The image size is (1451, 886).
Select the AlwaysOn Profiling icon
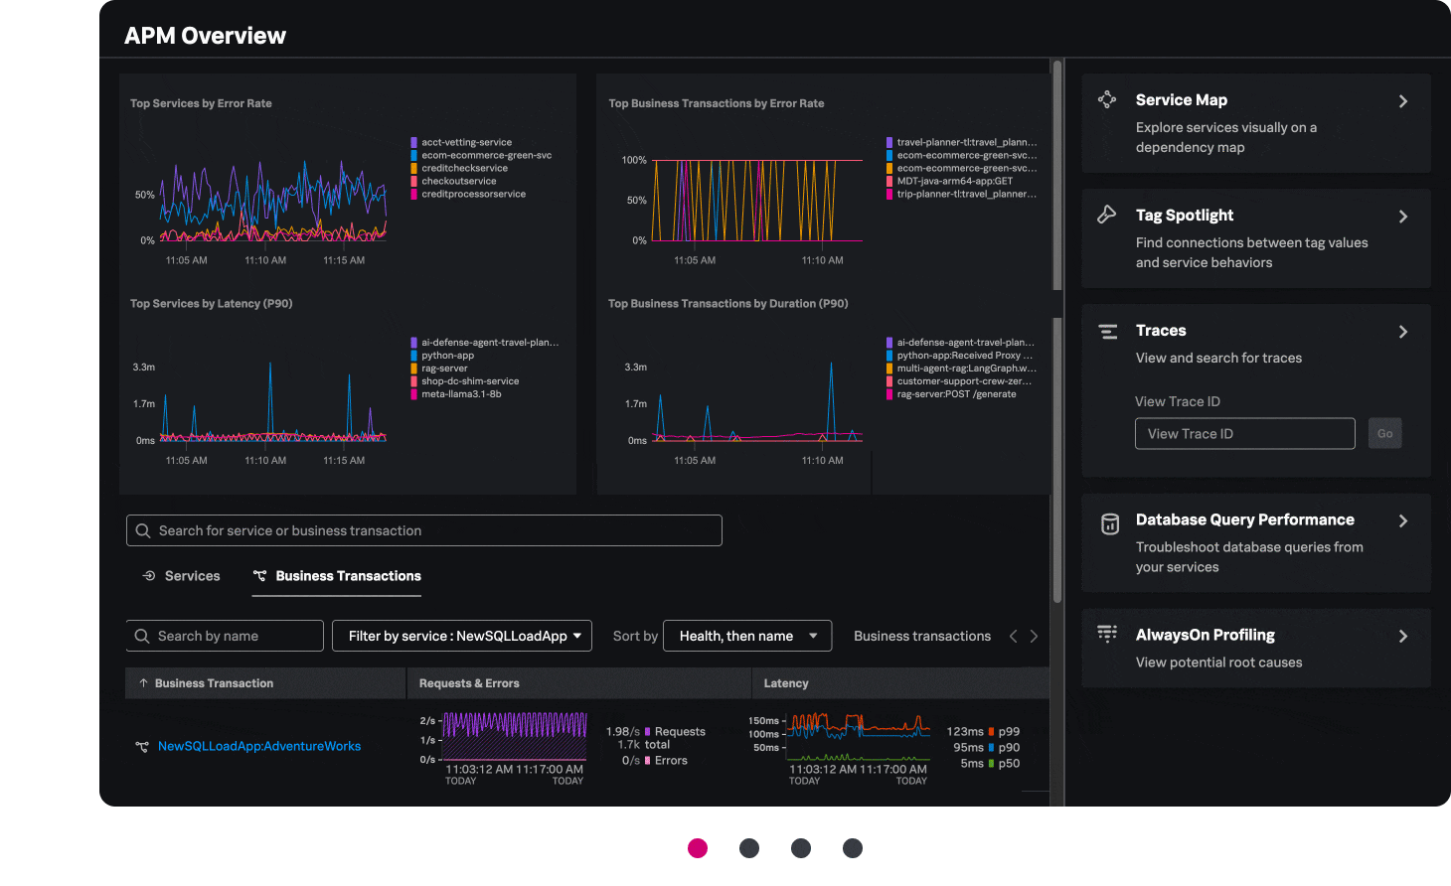point(1106,634)
